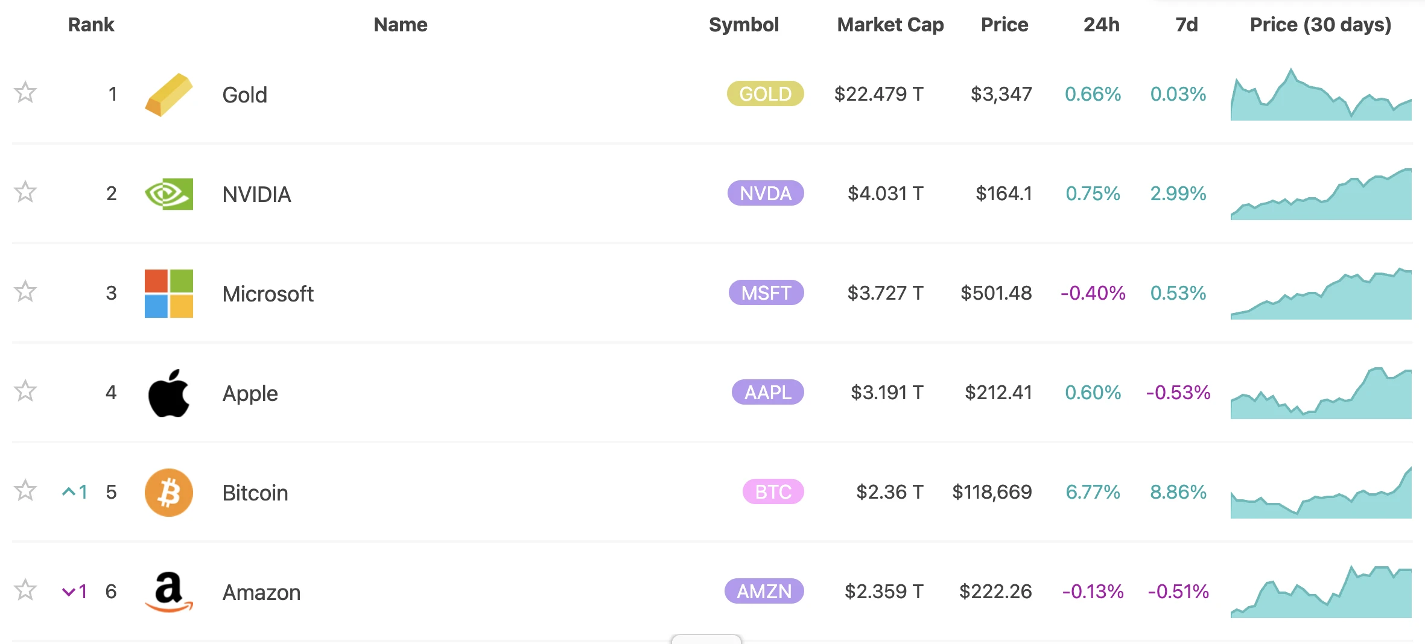Open Gold's 30-day price chart
The width and height of the screenshot is (1425, 644).
click(1321, 96)
